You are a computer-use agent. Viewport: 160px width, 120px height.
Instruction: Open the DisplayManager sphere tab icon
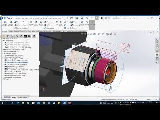21,36
